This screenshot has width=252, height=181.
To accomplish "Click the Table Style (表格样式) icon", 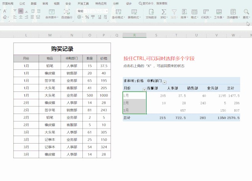I will tap(134, 12).
